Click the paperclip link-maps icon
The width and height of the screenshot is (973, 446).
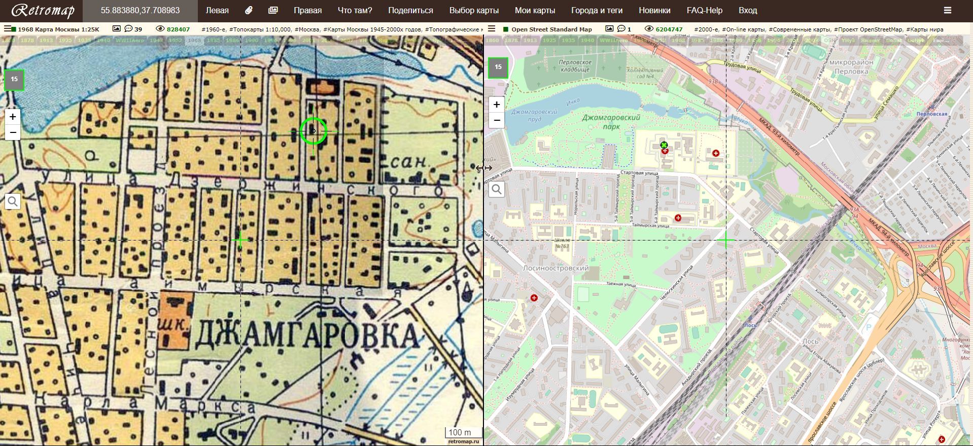point(249,11)
